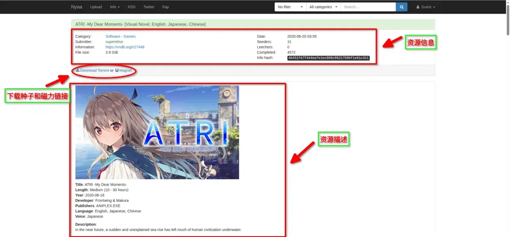Click inside the Search text field
The image size is (510, 237).
point(368,7)
